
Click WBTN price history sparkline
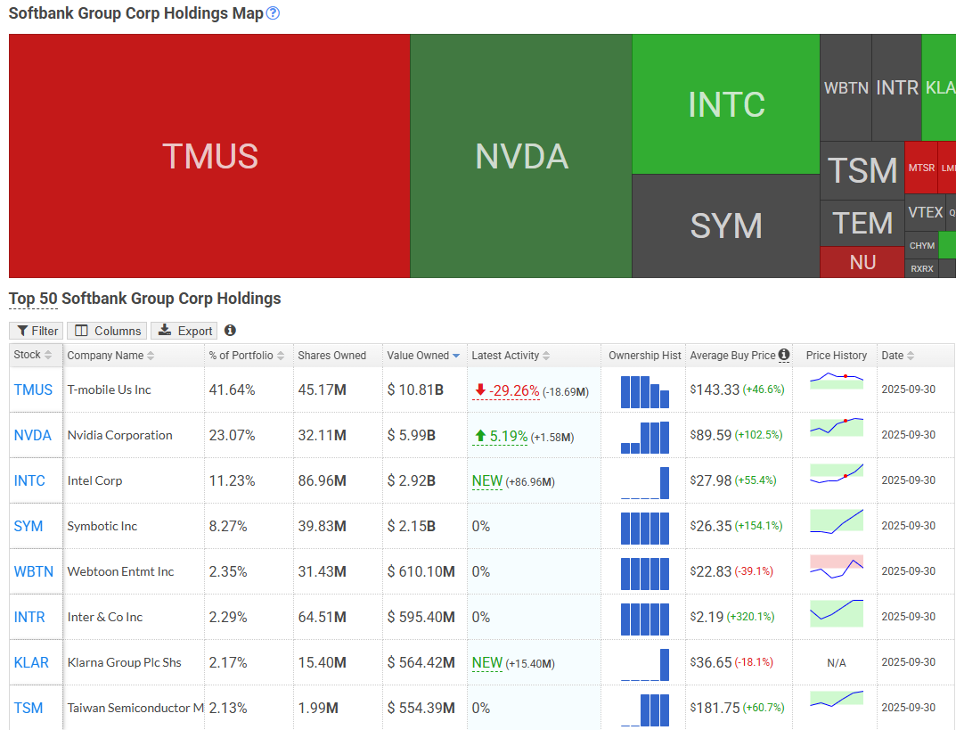coord(837,567)
